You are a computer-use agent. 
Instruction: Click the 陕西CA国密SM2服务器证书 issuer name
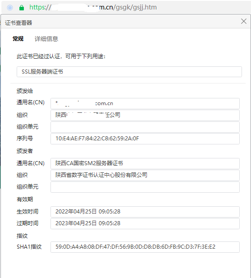coord(145,163)
